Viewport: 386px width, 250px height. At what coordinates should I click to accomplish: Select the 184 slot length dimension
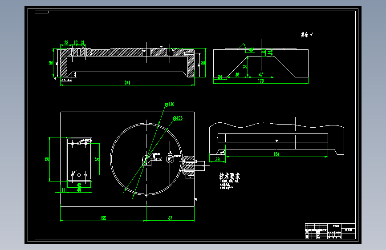point(276,154)
